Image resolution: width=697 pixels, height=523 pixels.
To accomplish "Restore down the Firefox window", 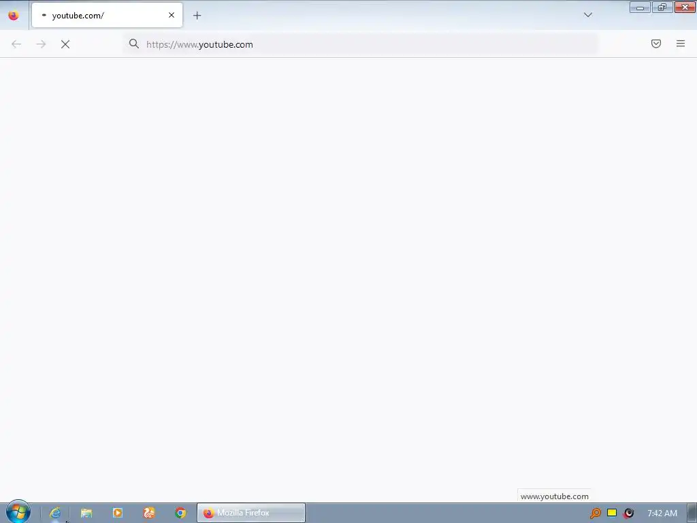I will click(662, 7).
